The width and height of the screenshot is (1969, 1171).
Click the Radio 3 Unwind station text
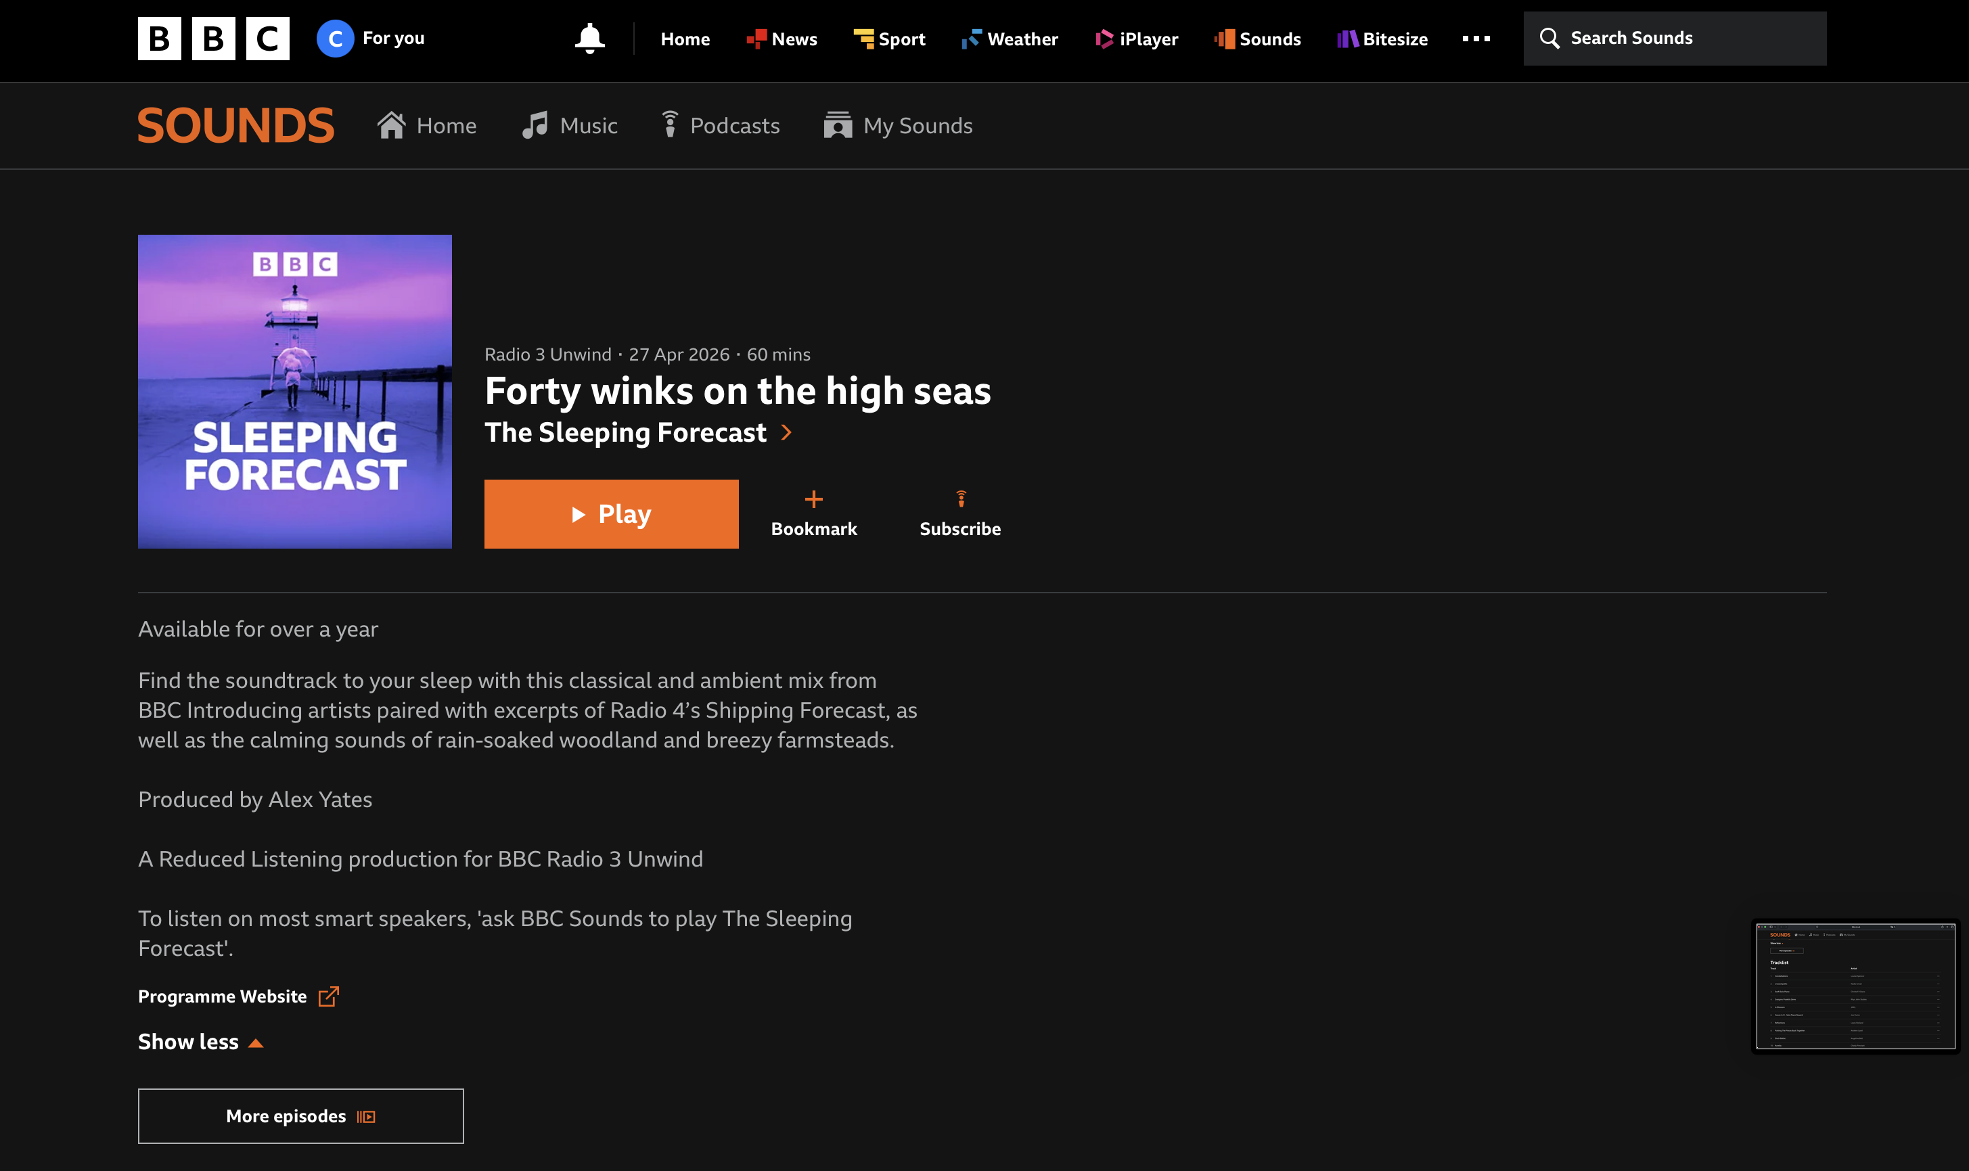[x=547, y=354]
